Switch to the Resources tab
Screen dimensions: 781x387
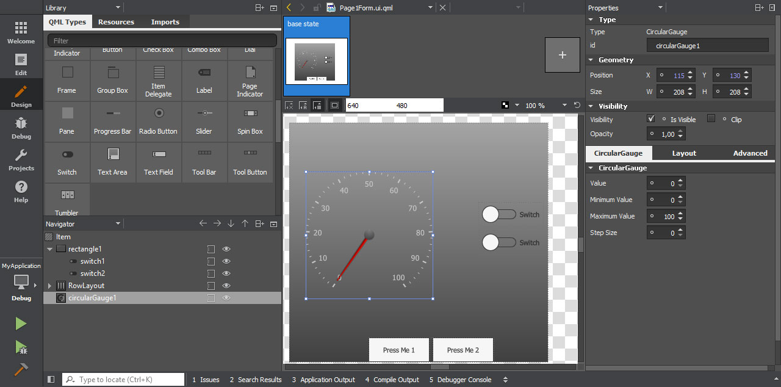pos(116,22)
